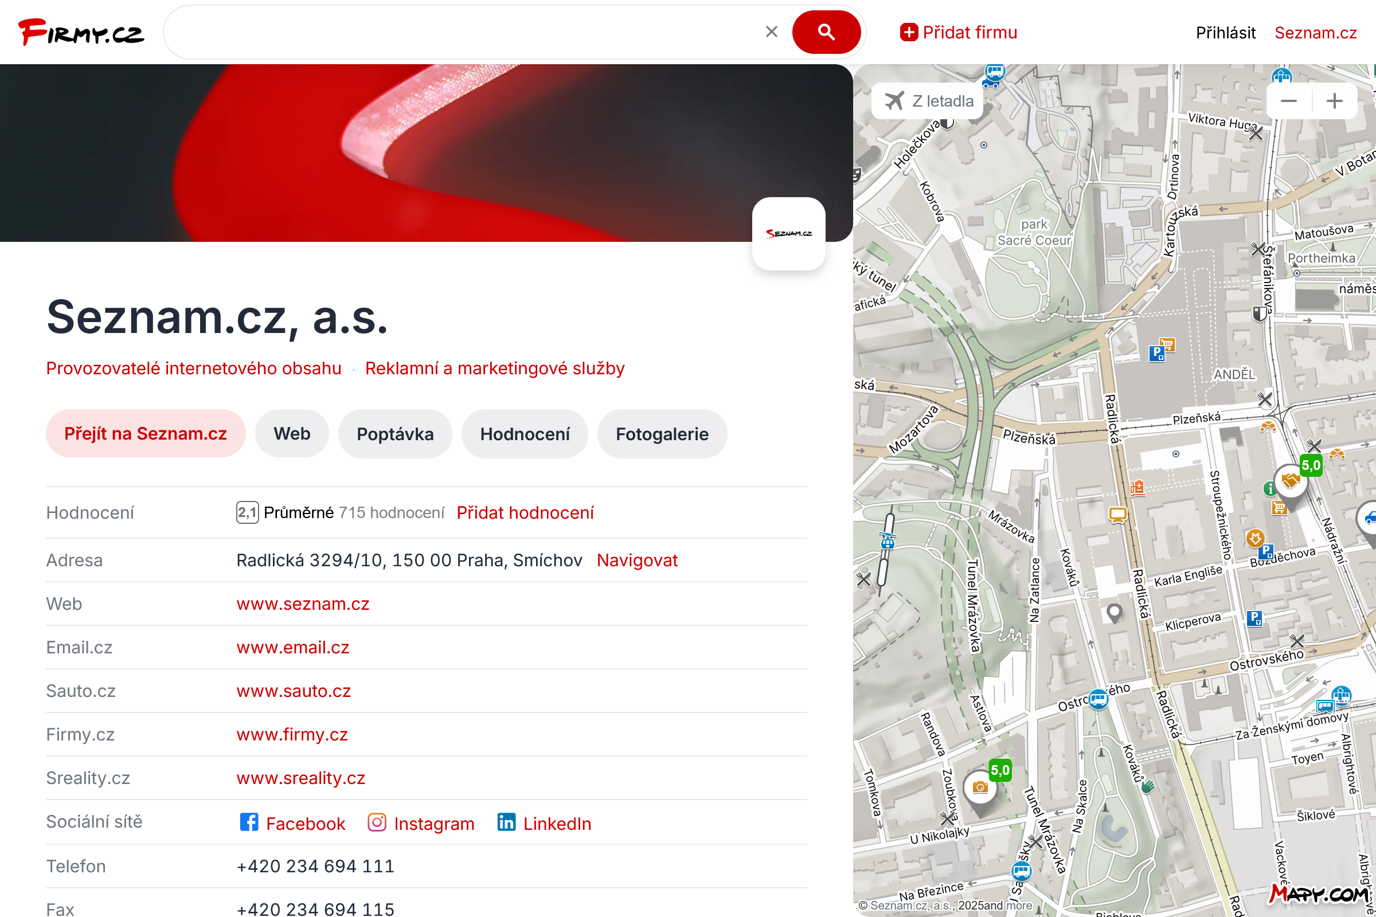Click the Portheimka label on map
This screenshot has height=917, width=1376.
pos(1321,258)
